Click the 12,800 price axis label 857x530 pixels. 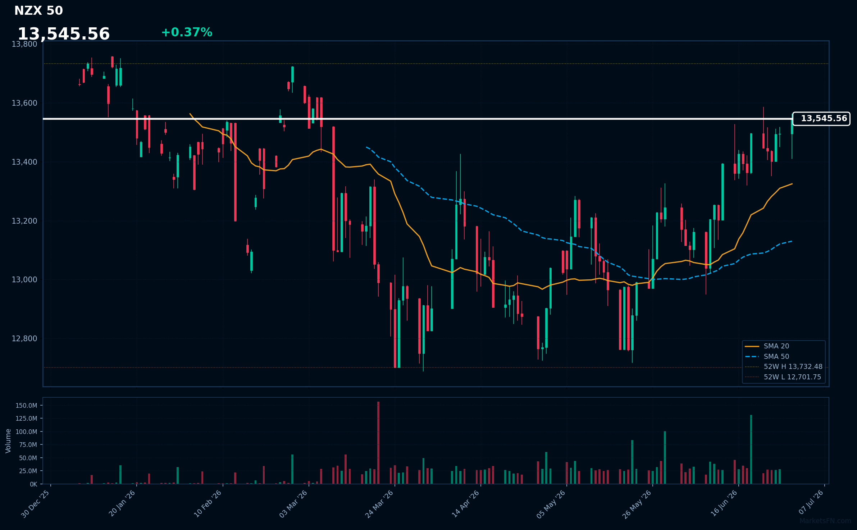pyautogui.click(x=24, y=339)
